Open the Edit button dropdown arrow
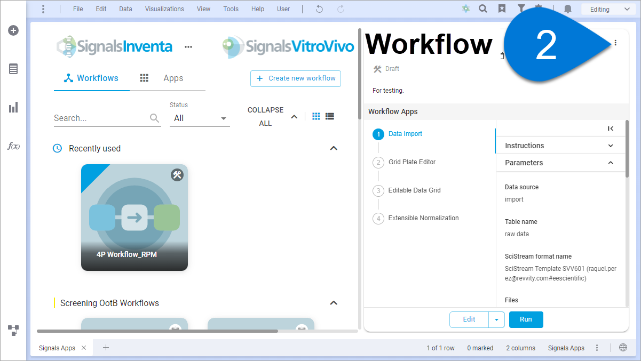The height and width of the screenshot is (361, 641). 496,319
